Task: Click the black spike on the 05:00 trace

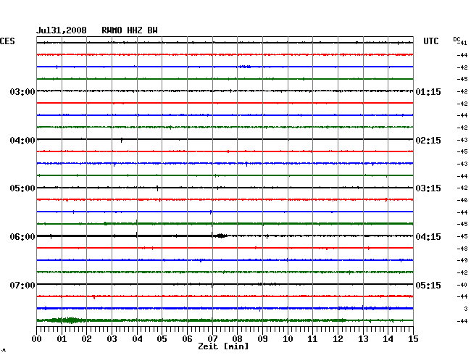Action: click(157, 188)
